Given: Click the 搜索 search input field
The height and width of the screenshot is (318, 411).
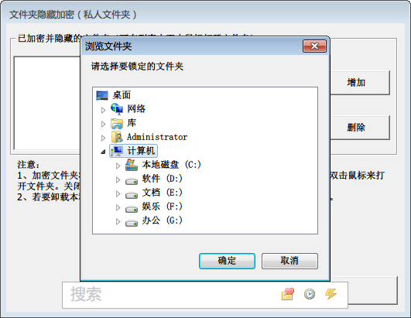Looking at the screenshot, I should coord(170,295).
